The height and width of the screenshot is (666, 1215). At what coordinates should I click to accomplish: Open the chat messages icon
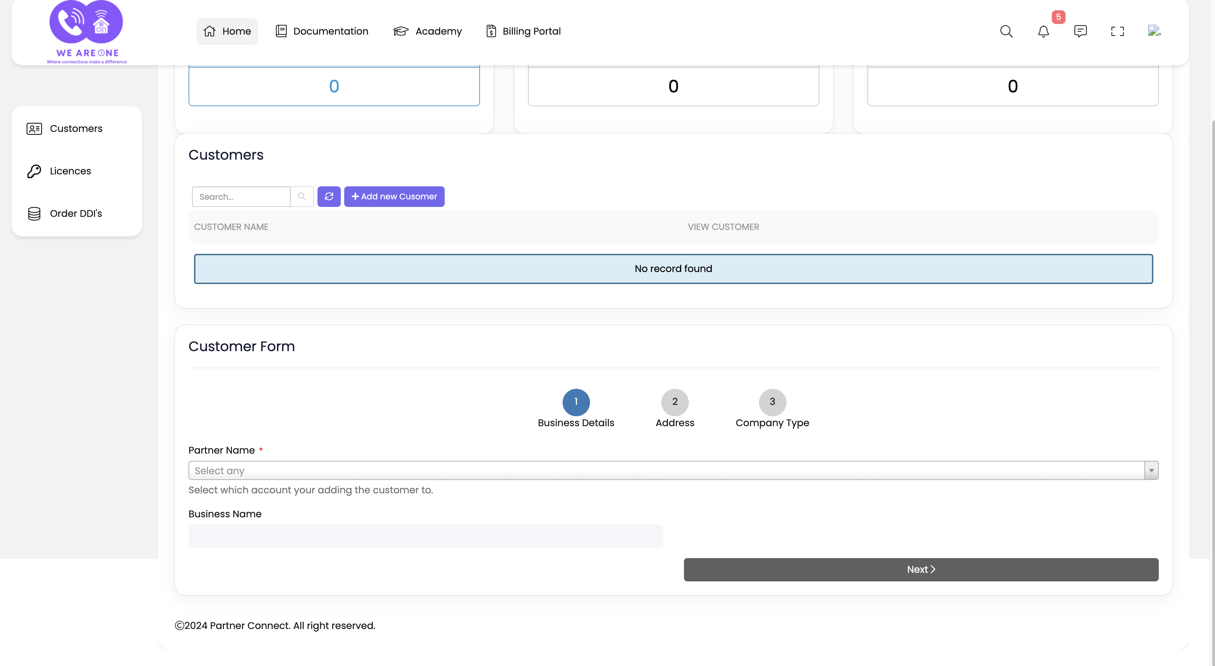click(1080, 32)
